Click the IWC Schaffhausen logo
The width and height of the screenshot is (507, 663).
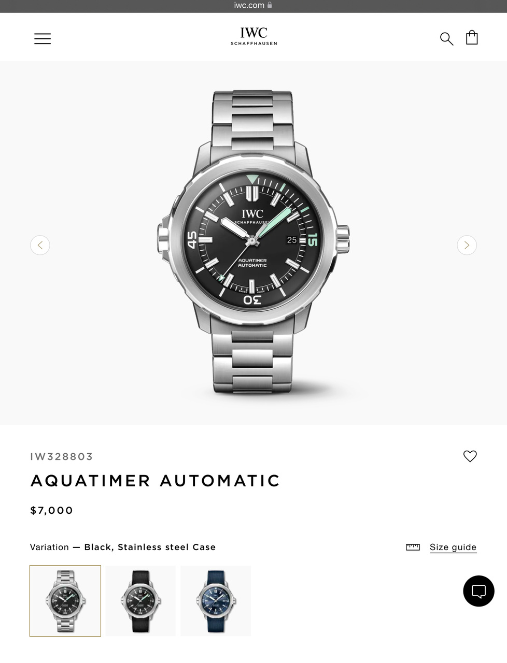[x=253, y=36]
